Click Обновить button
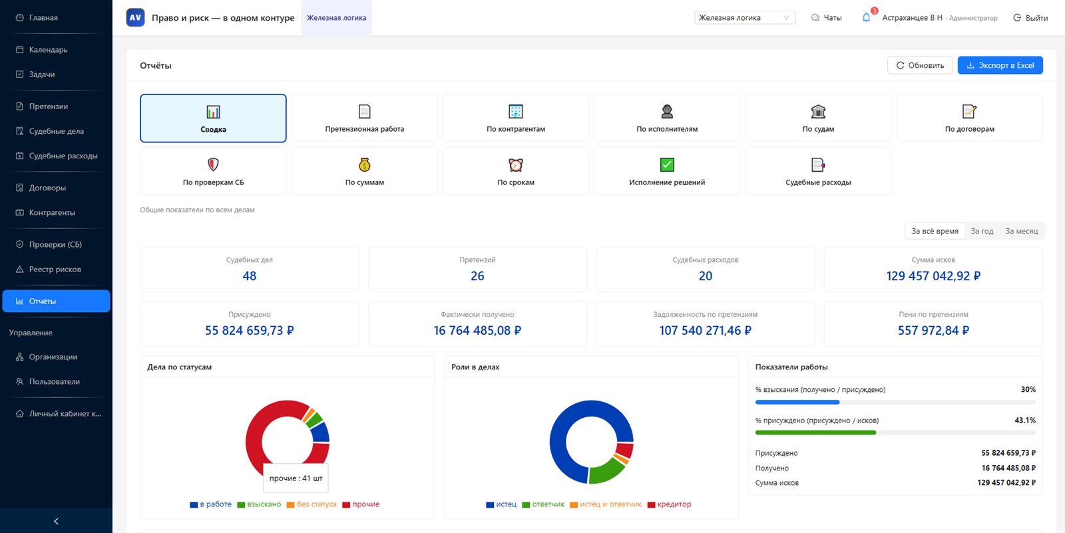This screenshot has width=1065, height=533. click(920, 65)
